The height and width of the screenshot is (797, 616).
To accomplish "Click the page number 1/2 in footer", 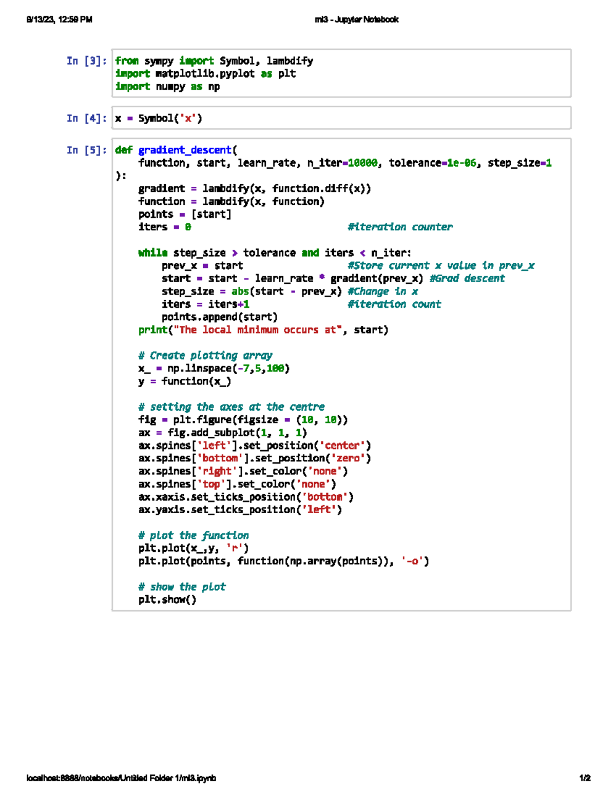I will [x=585, y=778].
